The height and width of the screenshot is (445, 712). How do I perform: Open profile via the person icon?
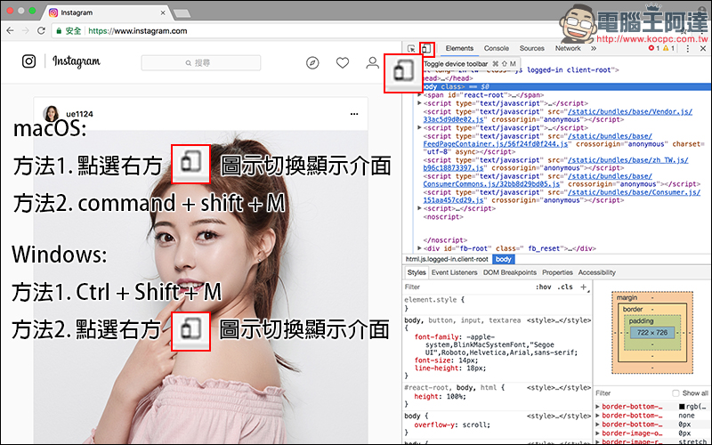click(372, 62)
